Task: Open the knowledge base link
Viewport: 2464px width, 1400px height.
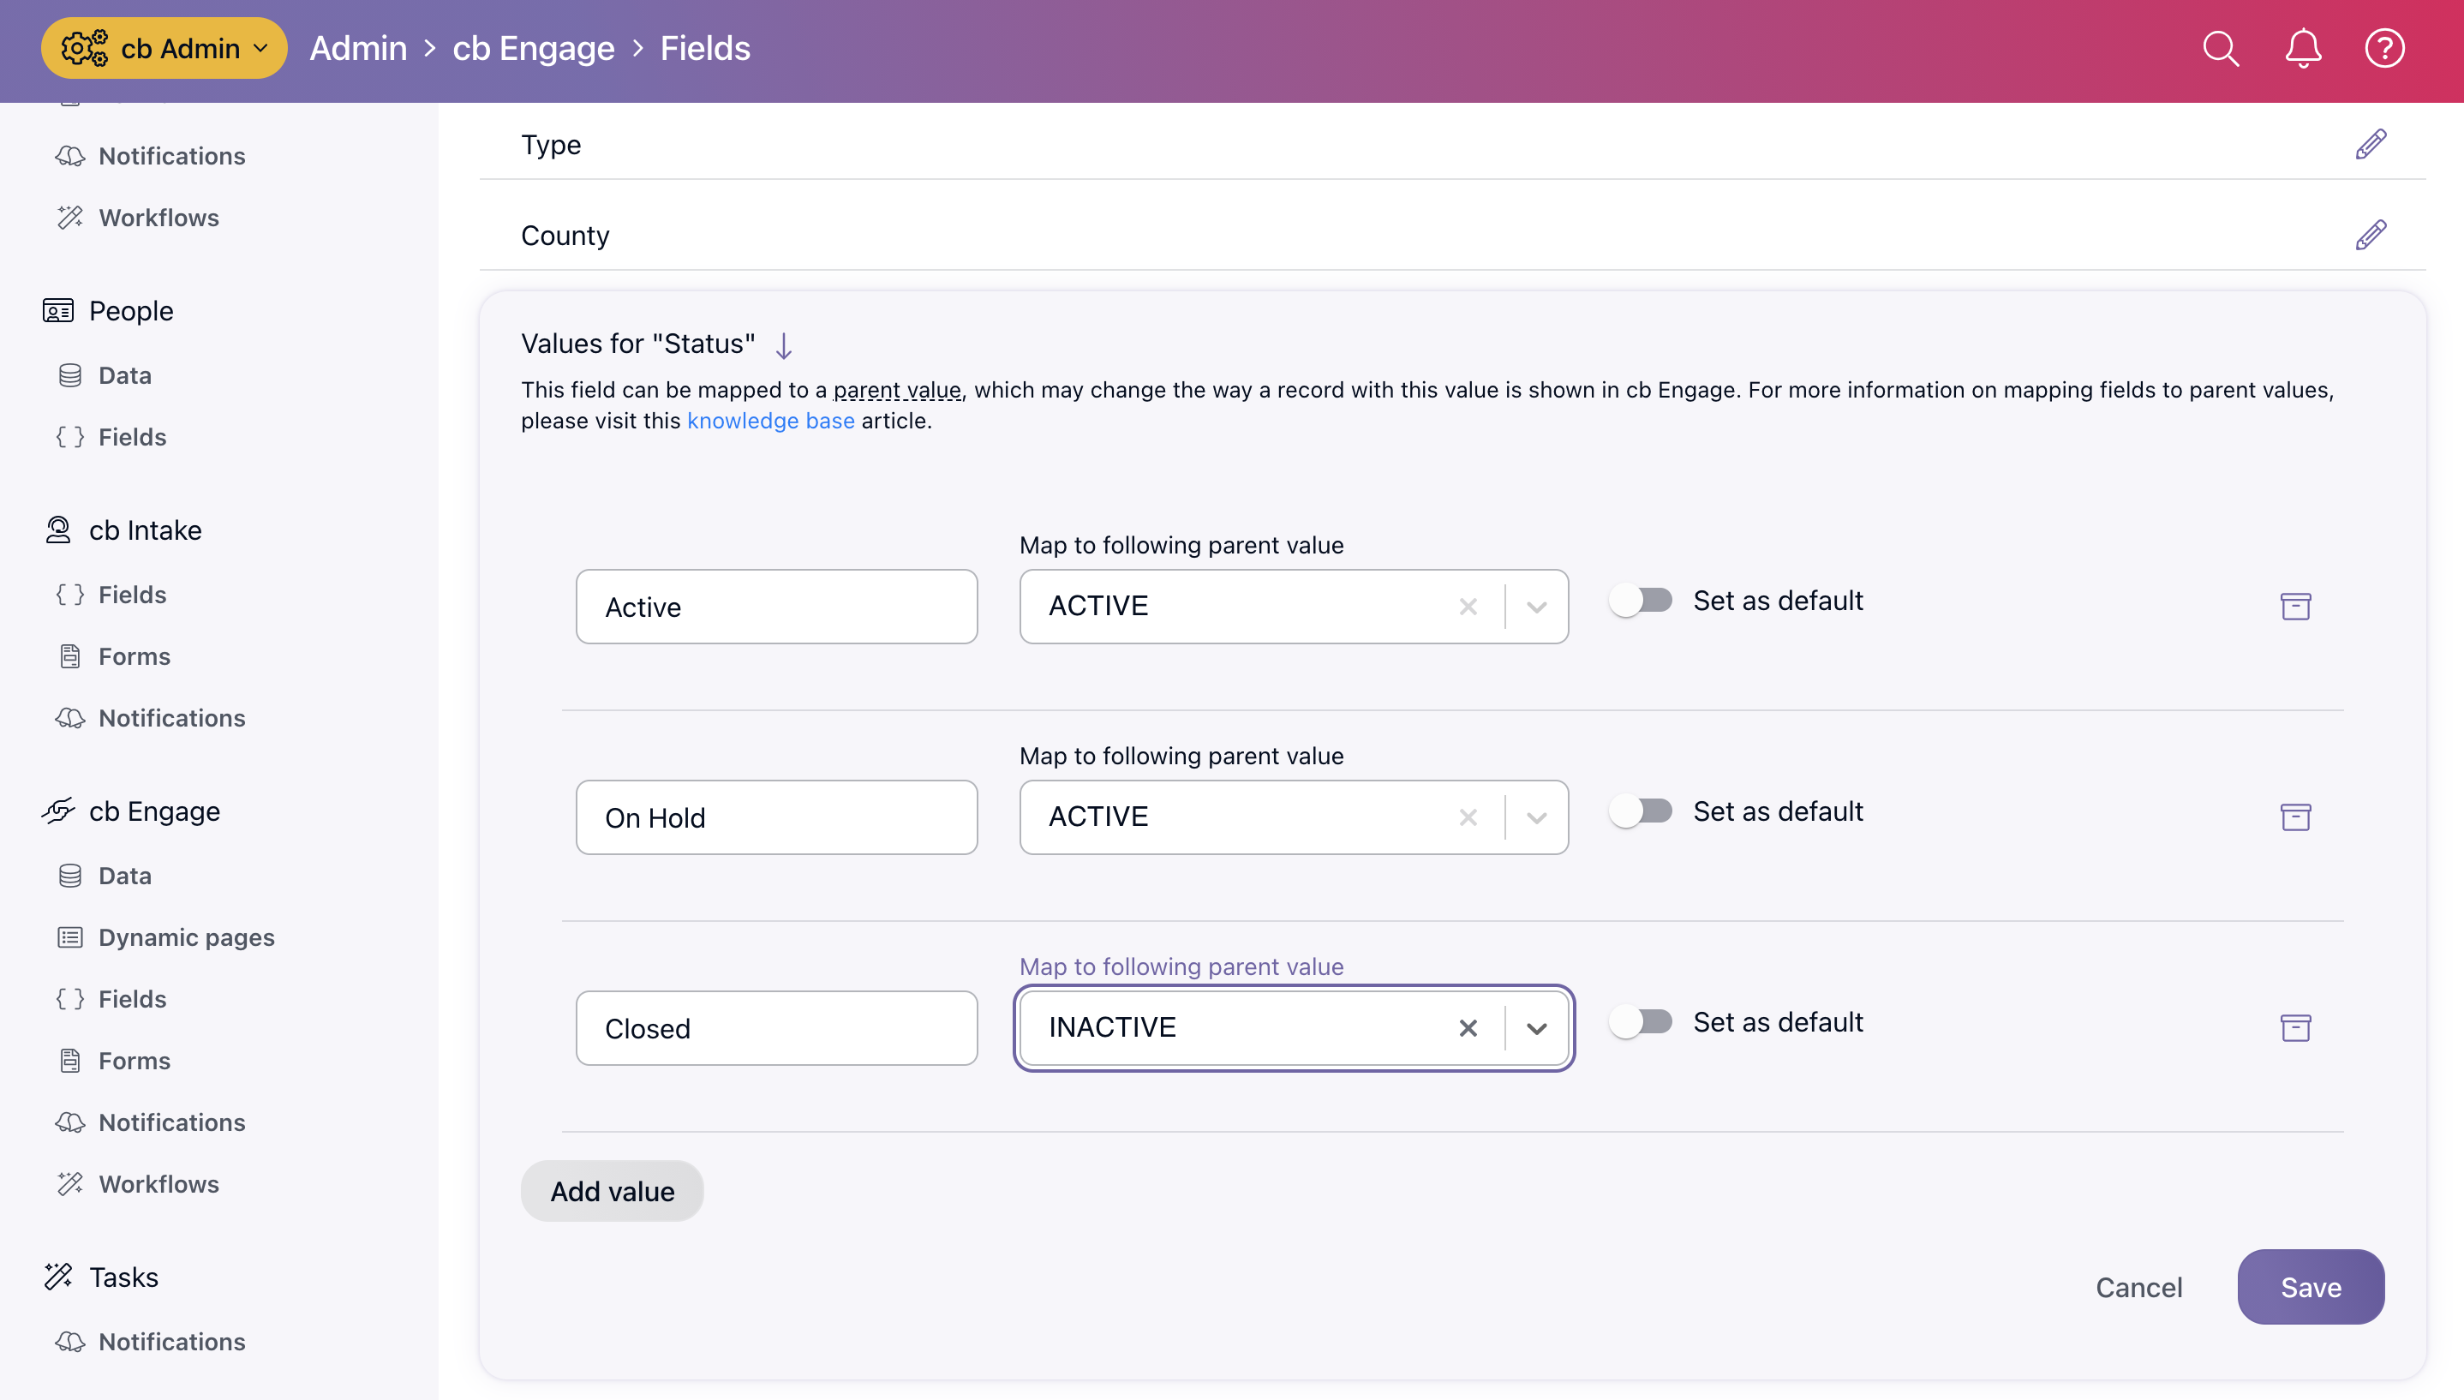Action: (x=770, y=422)
